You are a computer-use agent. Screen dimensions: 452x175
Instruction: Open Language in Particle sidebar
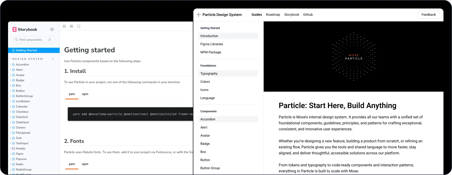click(x=228, y=98)
